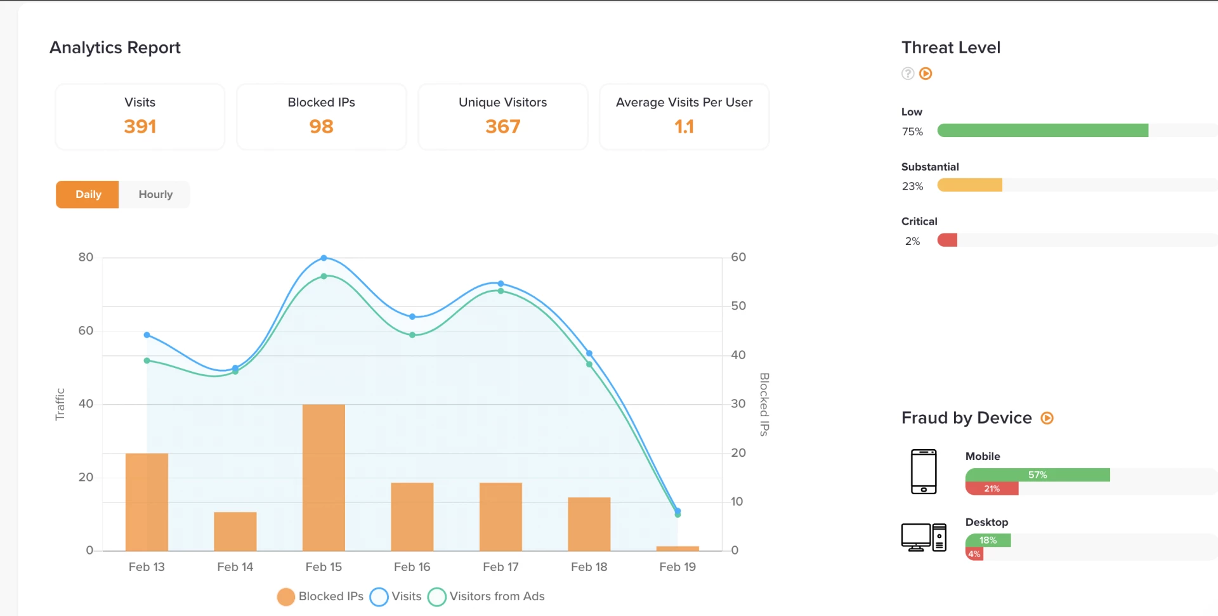Image resolution: width=1218 pixels, height=616 pixels.
Task: Switch to the Daily chart view
Action: 88,195
